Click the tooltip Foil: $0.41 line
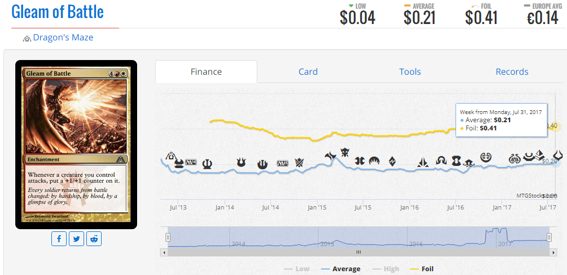 [x=479, y=128]
